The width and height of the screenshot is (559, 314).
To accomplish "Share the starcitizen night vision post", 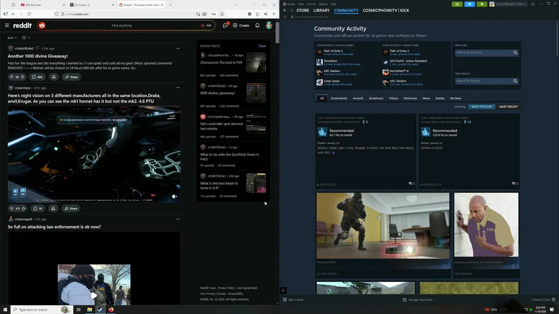I will pyautogui.click(x=71, y=208).
